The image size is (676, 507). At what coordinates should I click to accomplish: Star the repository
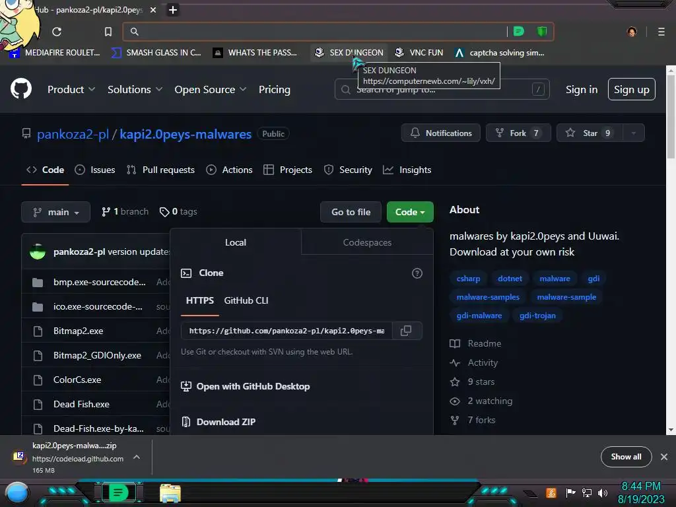coord(590,133)
